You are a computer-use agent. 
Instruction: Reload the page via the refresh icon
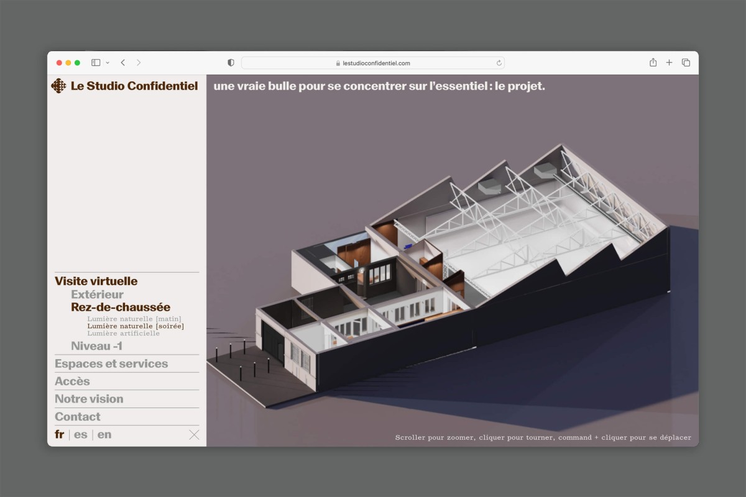click(x=499, y=62)
